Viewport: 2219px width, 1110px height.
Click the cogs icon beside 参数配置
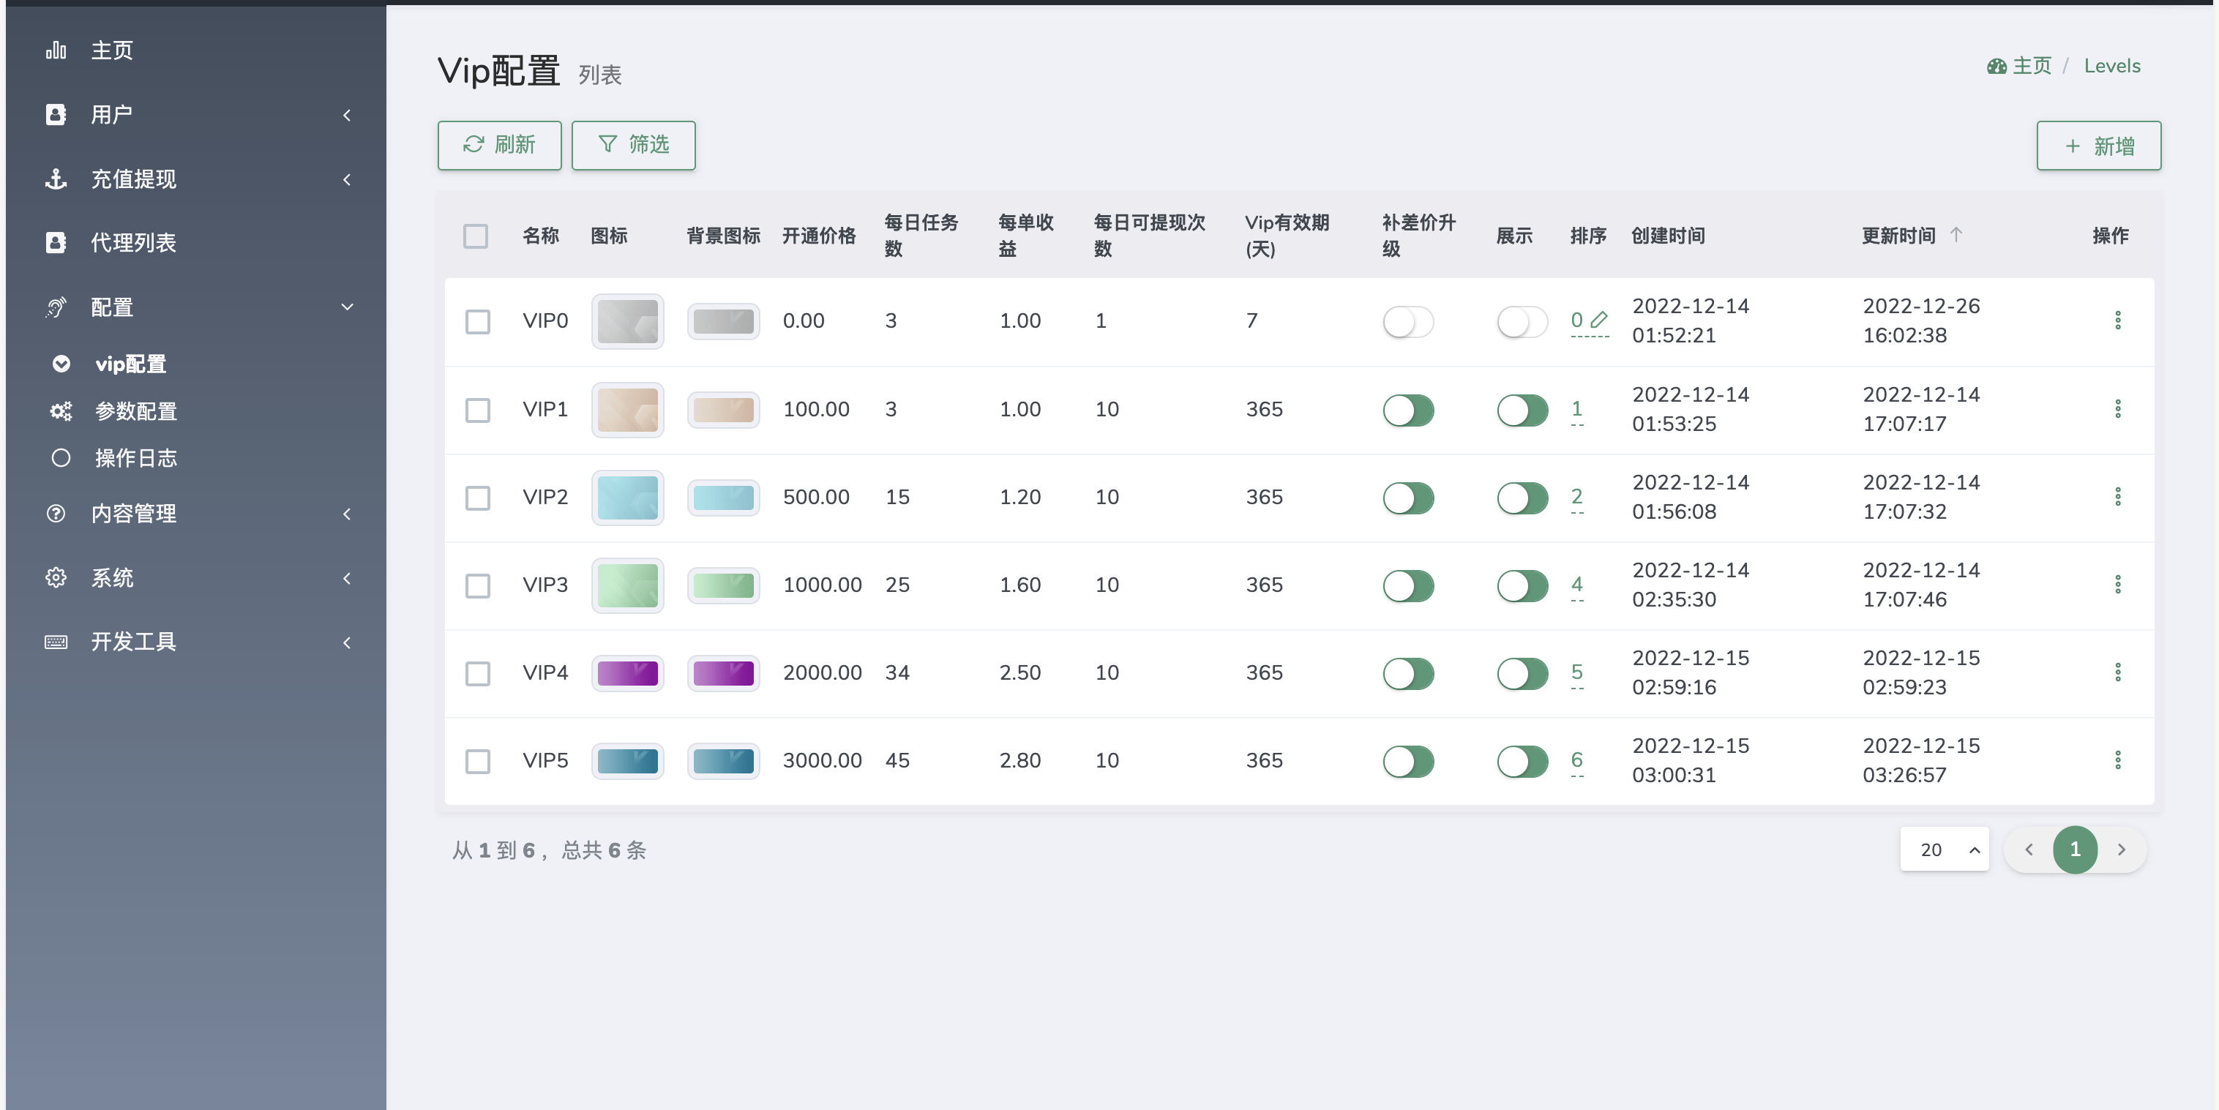click(60, 410)
